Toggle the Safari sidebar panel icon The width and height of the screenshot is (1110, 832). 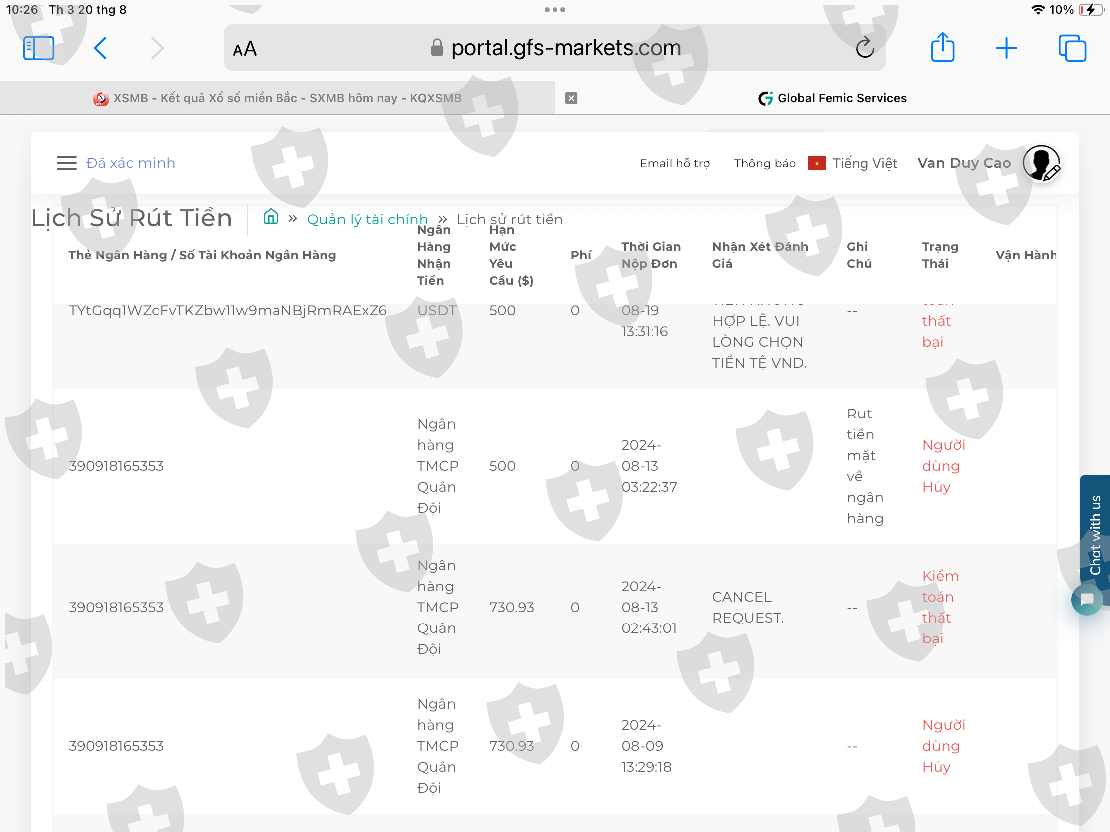click(x=38, y=48)
